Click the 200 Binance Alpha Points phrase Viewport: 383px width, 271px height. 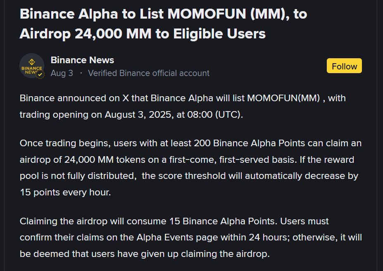click(250, 143)
